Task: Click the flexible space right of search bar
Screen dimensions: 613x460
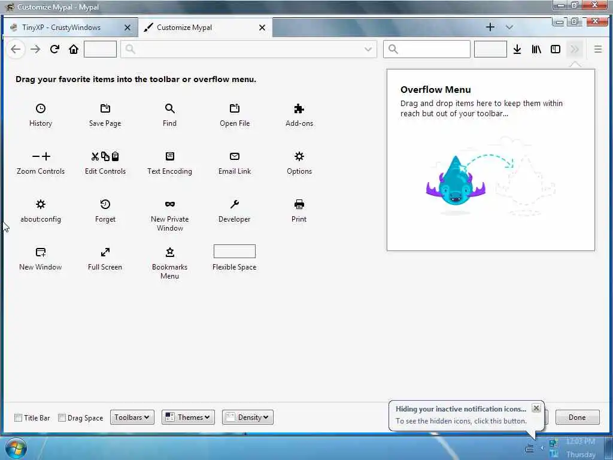Action: 490,49
